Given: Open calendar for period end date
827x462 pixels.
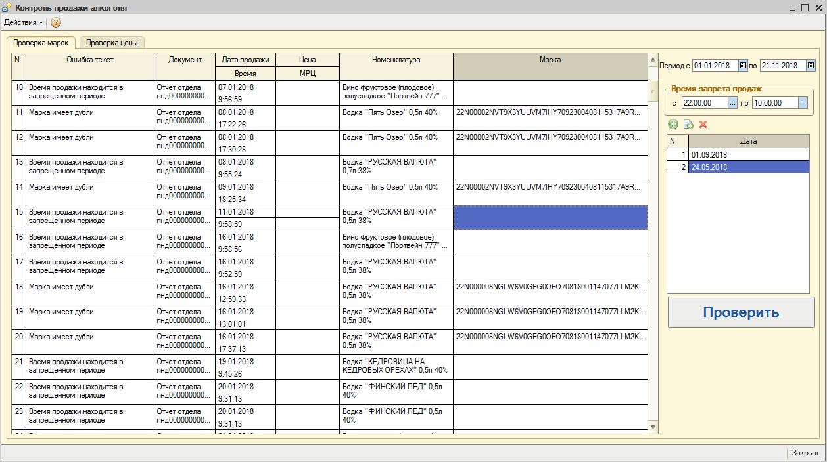Looking at the screenshot, I should coord(811,66).
